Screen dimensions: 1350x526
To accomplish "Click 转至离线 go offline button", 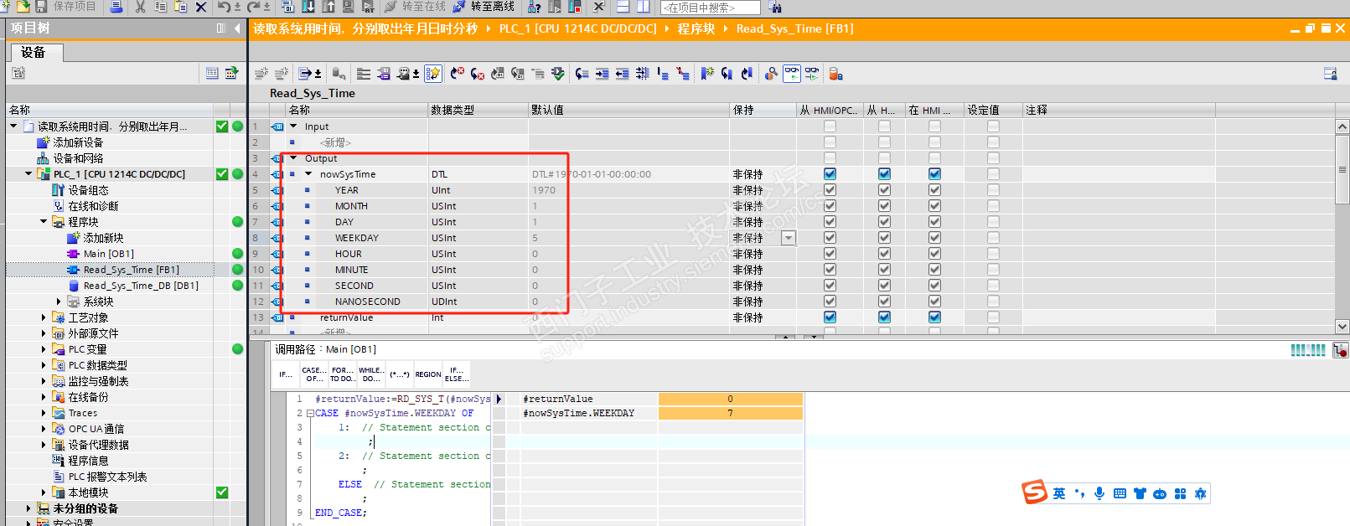I will (x=484, y=7).
